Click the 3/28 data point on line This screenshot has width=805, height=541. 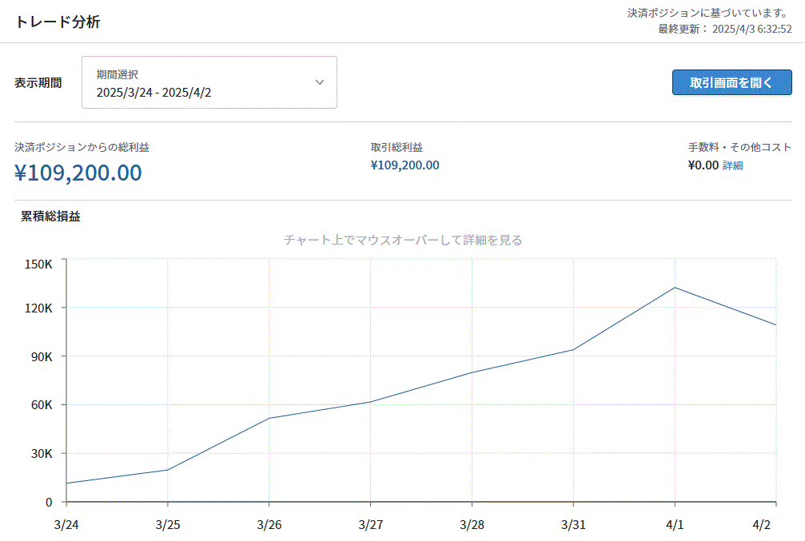pyautogui.click(x=472, y=372)
